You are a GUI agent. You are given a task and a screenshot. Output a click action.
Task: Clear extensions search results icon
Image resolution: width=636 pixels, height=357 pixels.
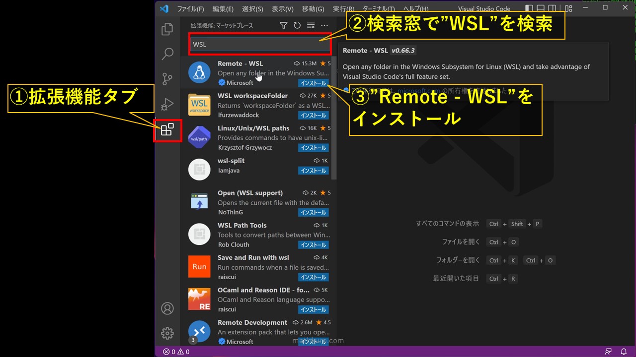[x=311, y=25]
